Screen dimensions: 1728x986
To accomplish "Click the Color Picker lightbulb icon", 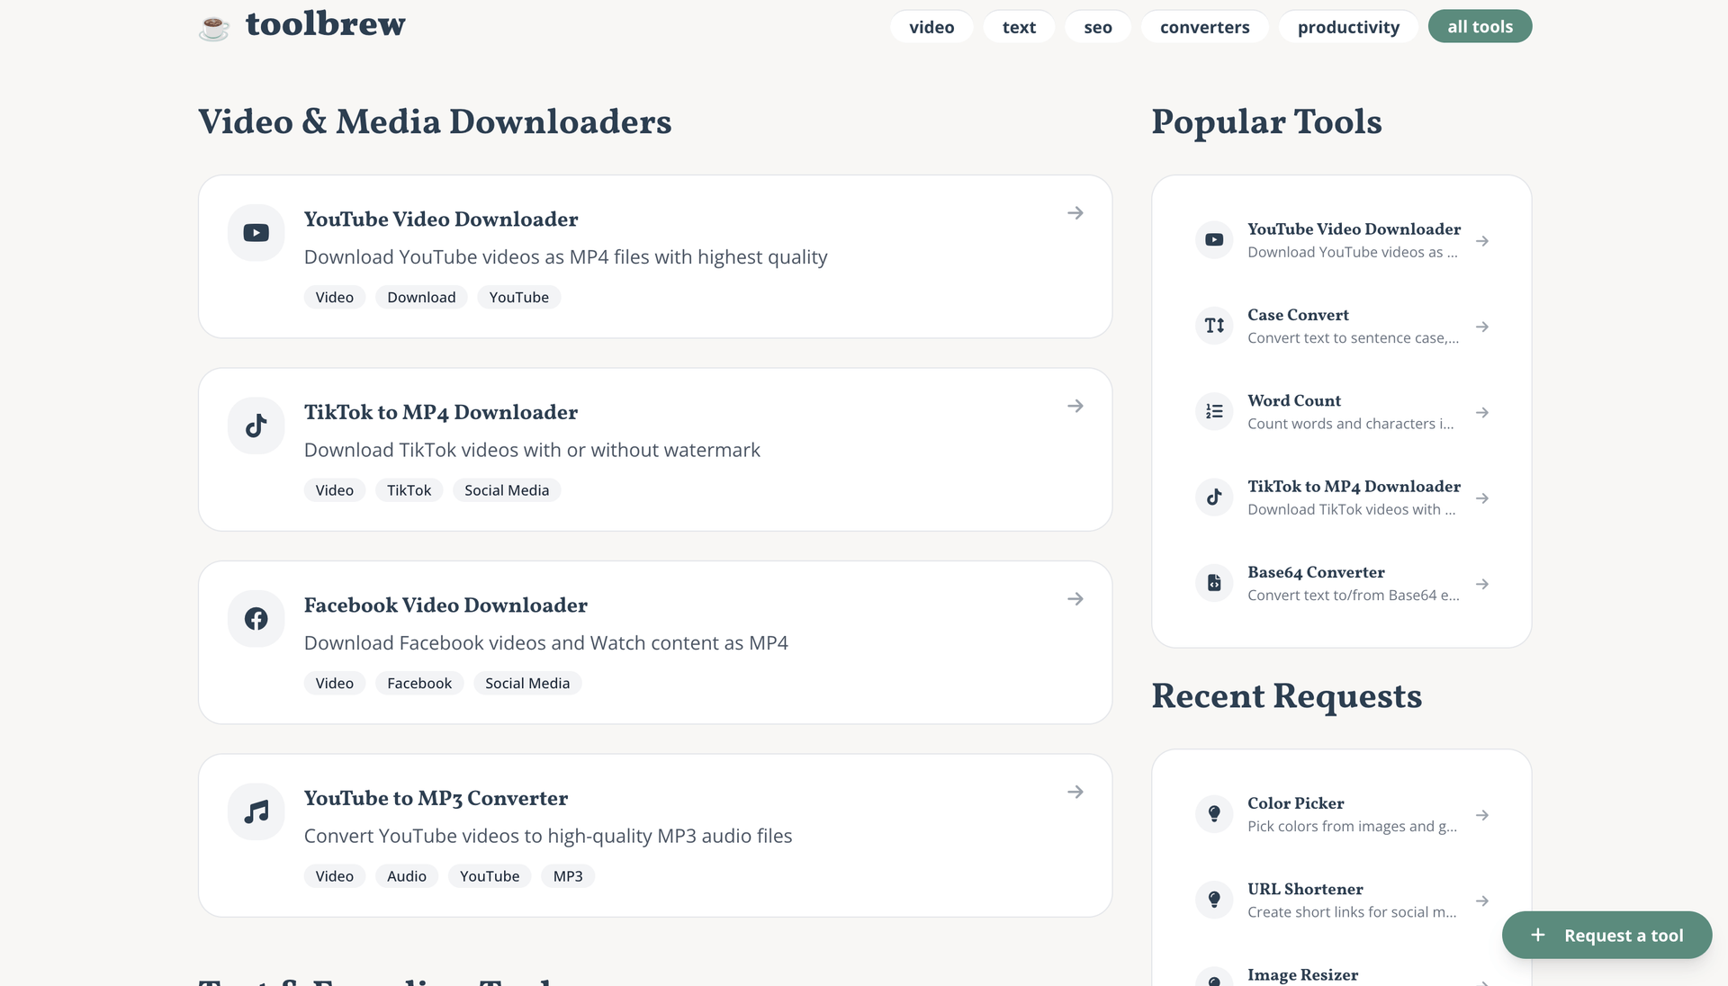I will coord(1214,813).
